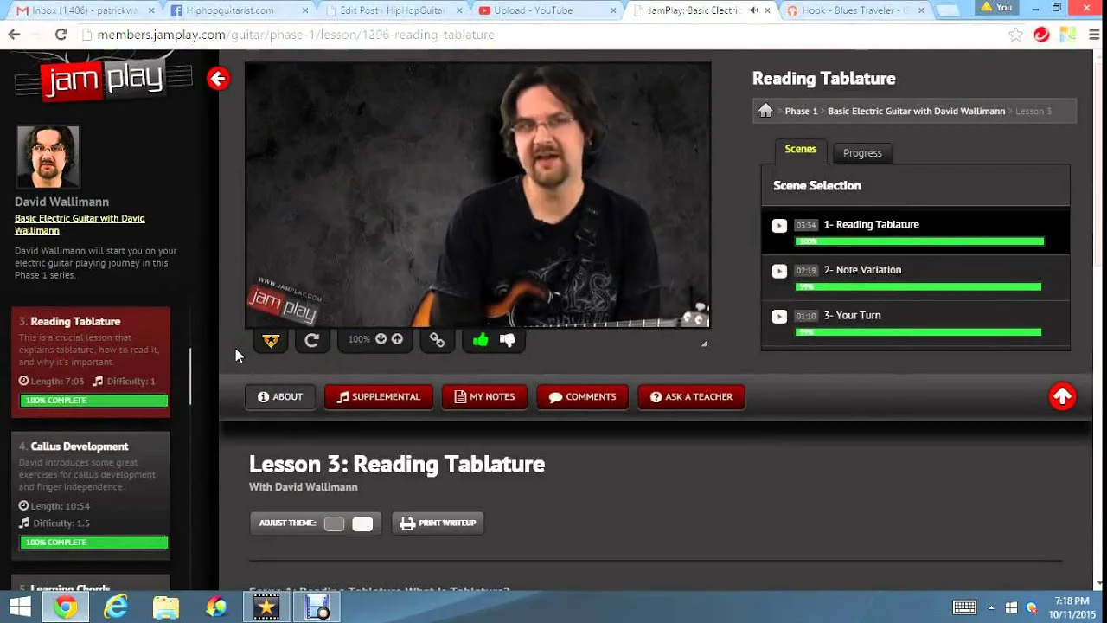Switch to the Hiphopguitarist.com browser tab
This screenshot has height=623, width=1107.
click(238, 10)
